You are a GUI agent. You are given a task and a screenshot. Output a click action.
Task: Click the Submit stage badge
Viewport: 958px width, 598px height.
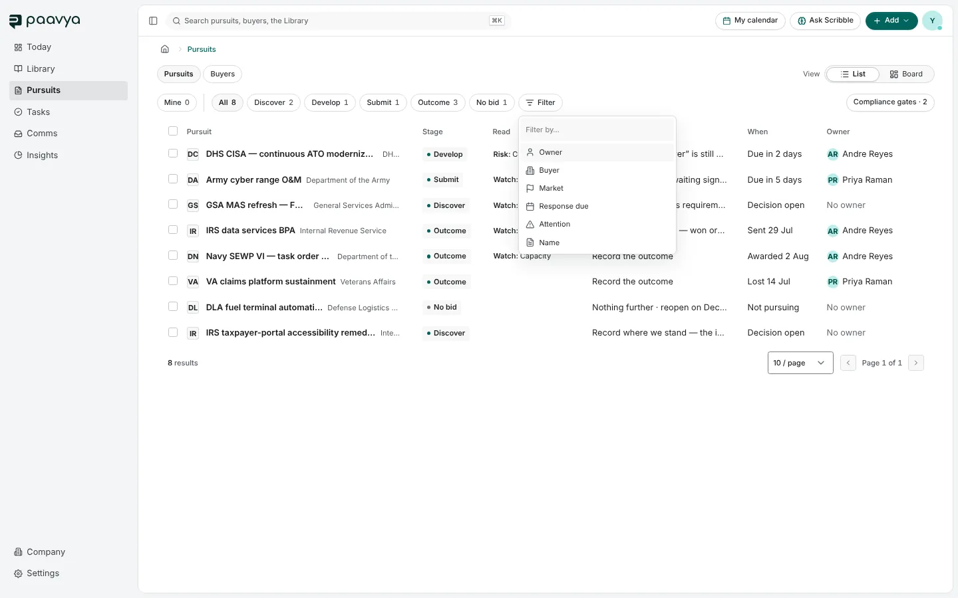[442, 179]
